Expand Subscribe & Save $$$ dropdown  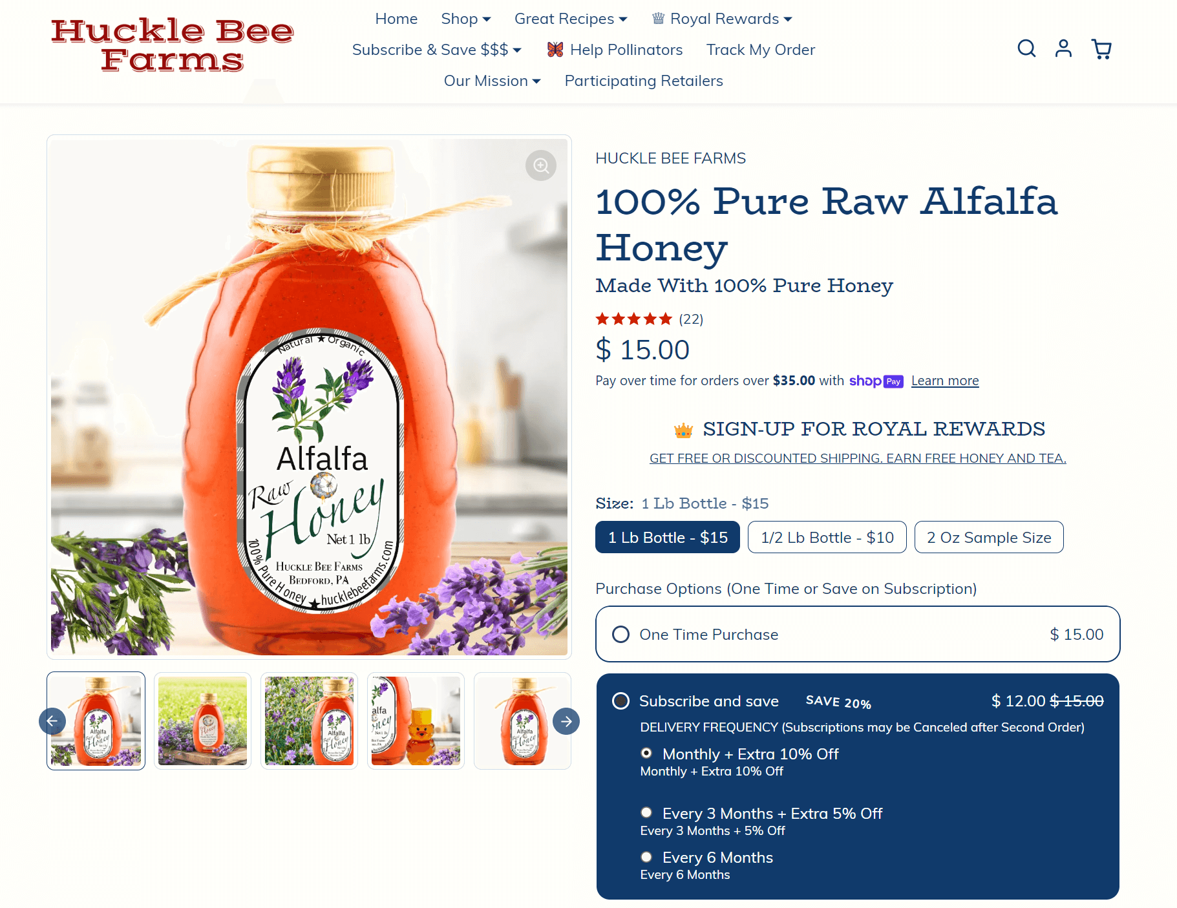pos(437,50)
